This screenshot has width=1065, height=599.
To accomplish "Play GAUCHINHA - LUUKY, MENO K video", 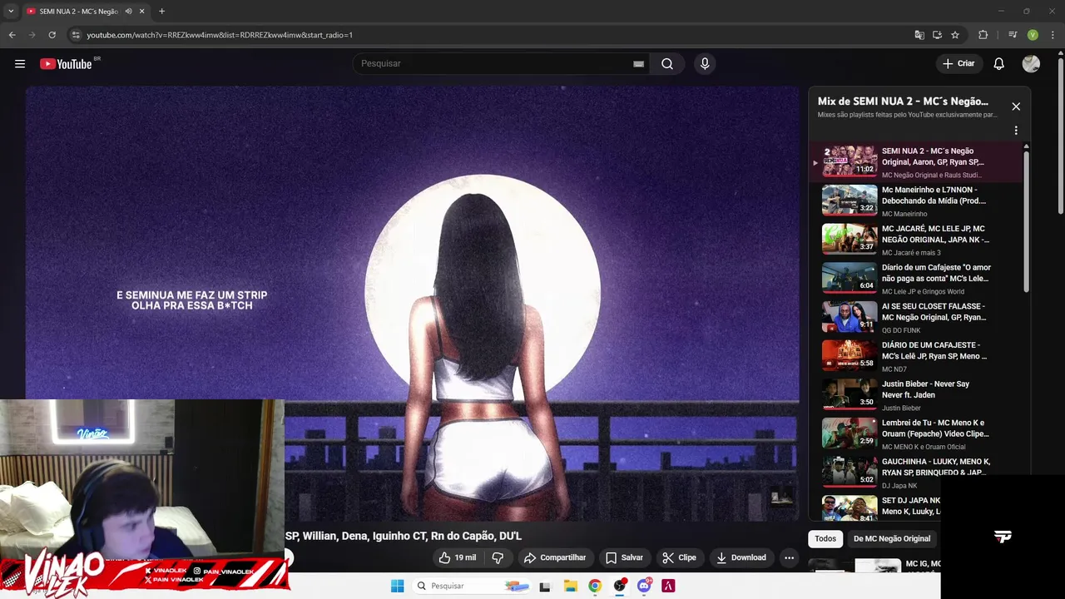I will pos(915,473).
